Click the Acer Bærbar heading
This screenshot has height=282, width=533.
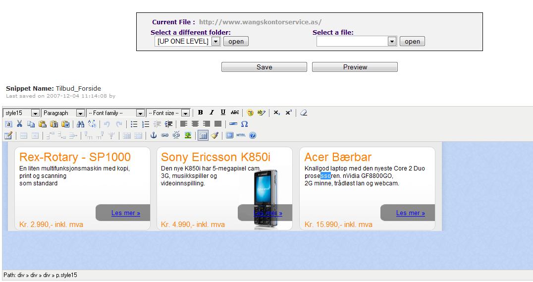click(x=338, y=157)
